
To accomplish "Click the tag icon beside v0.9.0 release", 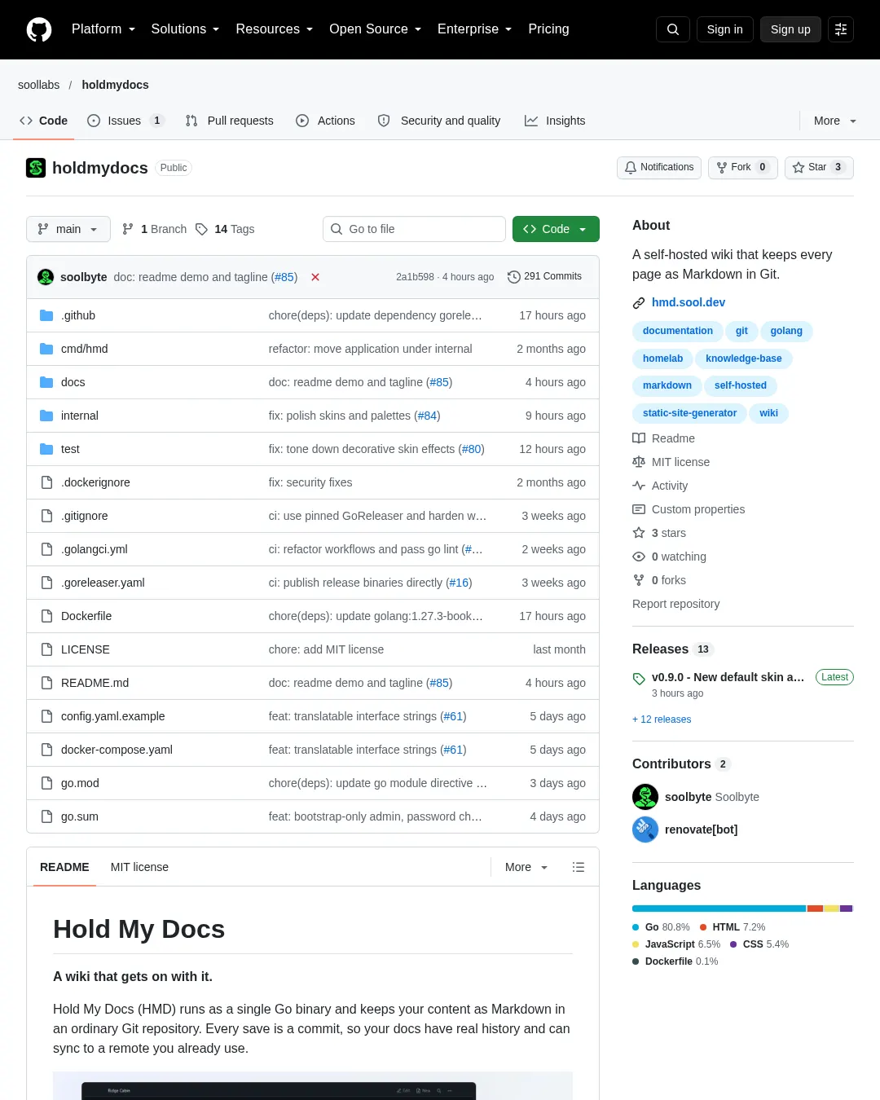I will [x=639, y=679].
